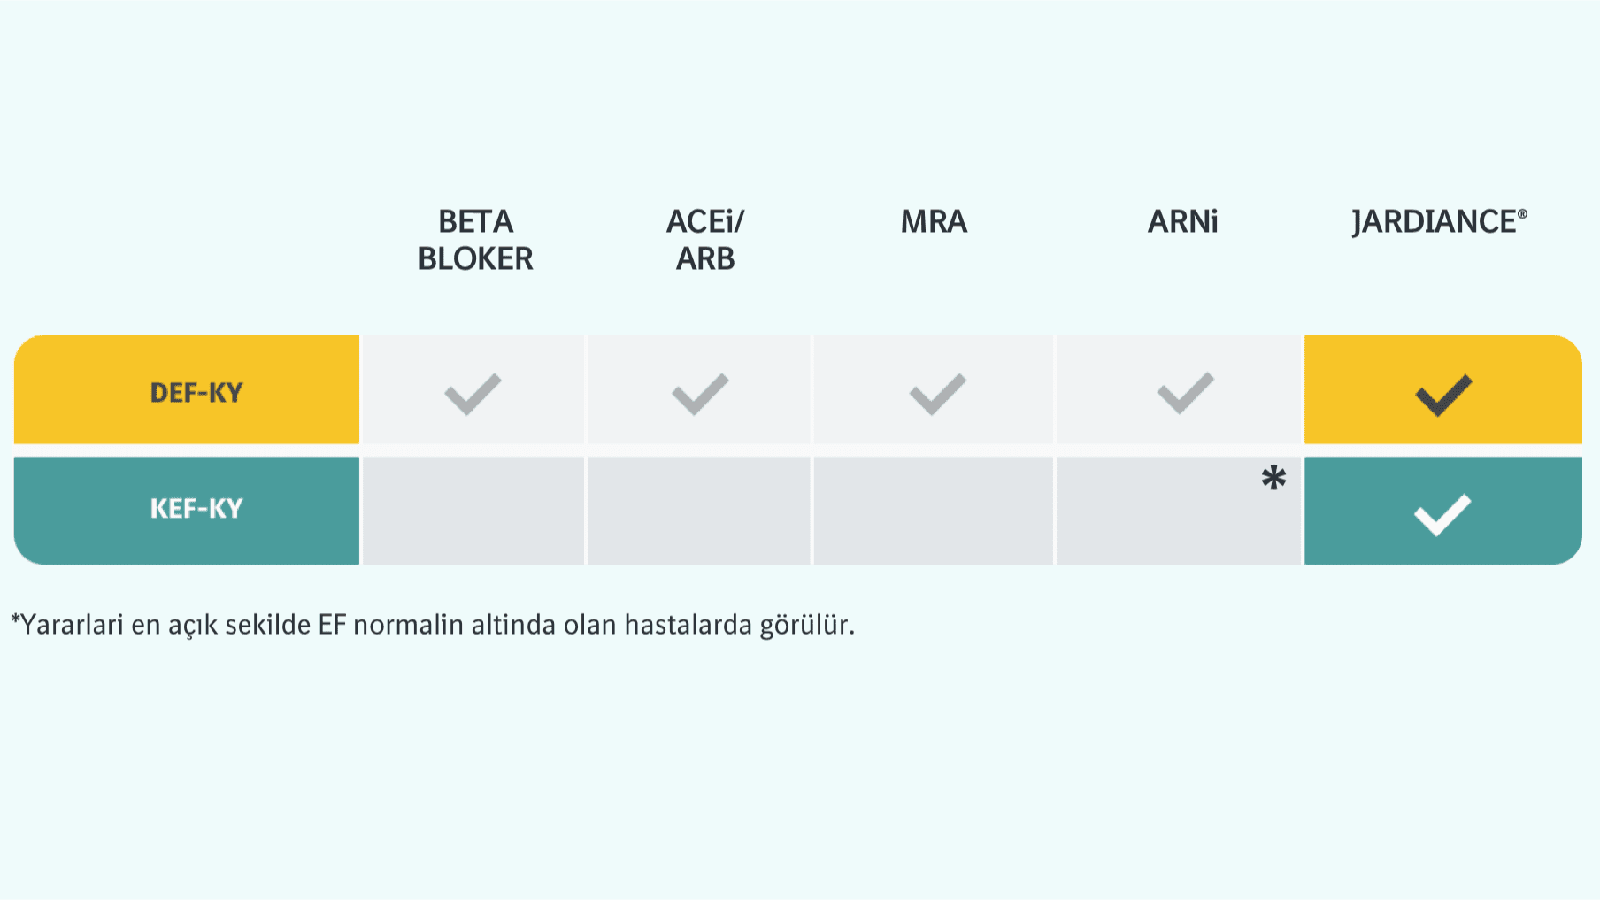Click the ACEi/ARB column header

click(x=705, y=240)
